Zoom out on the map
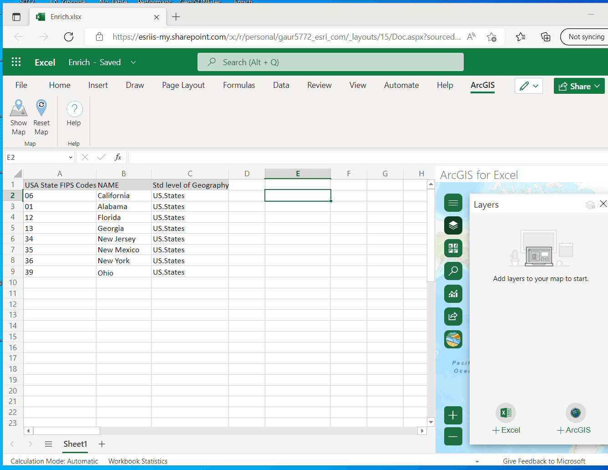This screenshot has width=608, height=470. tap(453, 436)
